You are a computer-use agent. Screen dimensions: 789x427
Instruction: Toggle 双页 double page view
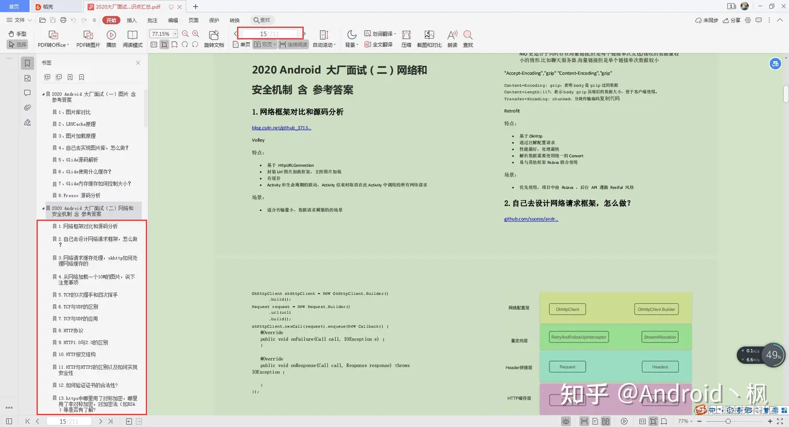[x=265, y=45]
